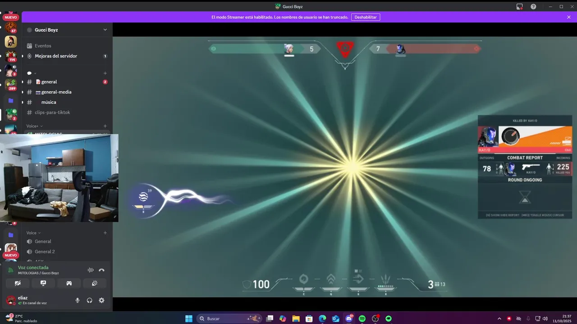Screen dimensions: 577x324
Task: Turn on camera in voice panel
Action: coord(18,283)
